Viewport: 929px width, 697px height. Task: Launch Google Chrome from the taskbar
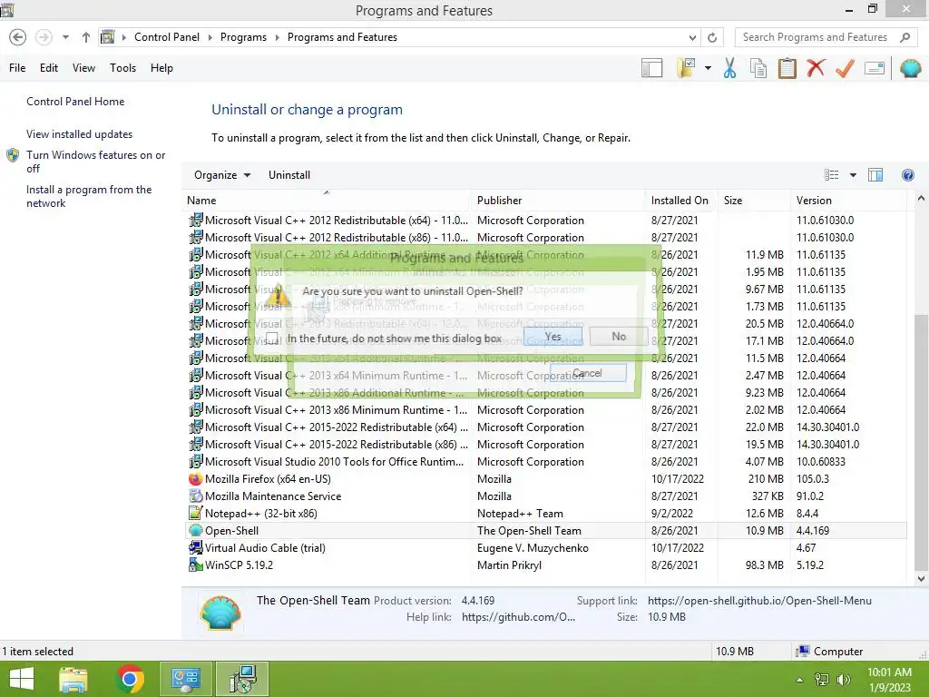[130, 679]
